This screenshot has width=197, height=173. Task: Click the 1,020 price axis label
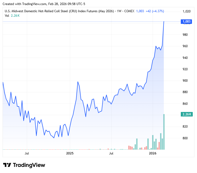(x=186, y=11)
